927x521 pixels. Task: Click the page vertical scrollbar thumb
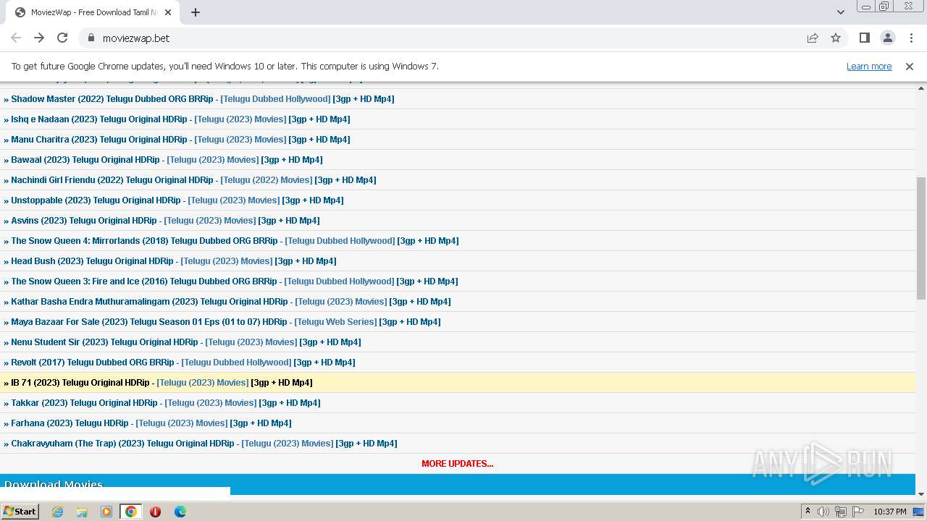coord(921,238)
